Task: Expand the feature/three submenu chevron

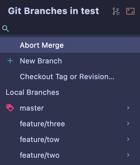Action: [x=128, y=123]
